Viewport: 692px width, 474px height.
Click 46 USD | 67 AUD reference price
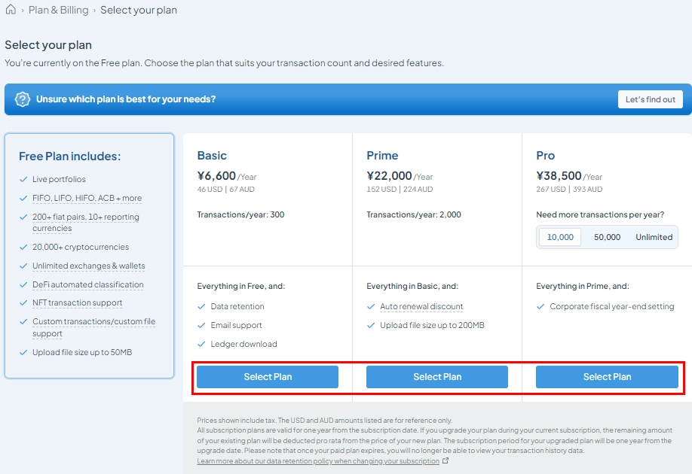tap(225, 190)
